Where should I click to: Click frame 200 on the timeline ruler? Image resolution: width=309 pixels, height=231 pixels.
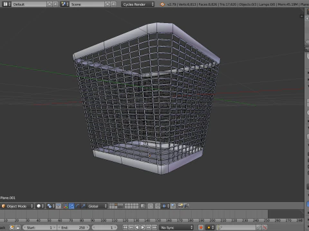click(212, 220)
